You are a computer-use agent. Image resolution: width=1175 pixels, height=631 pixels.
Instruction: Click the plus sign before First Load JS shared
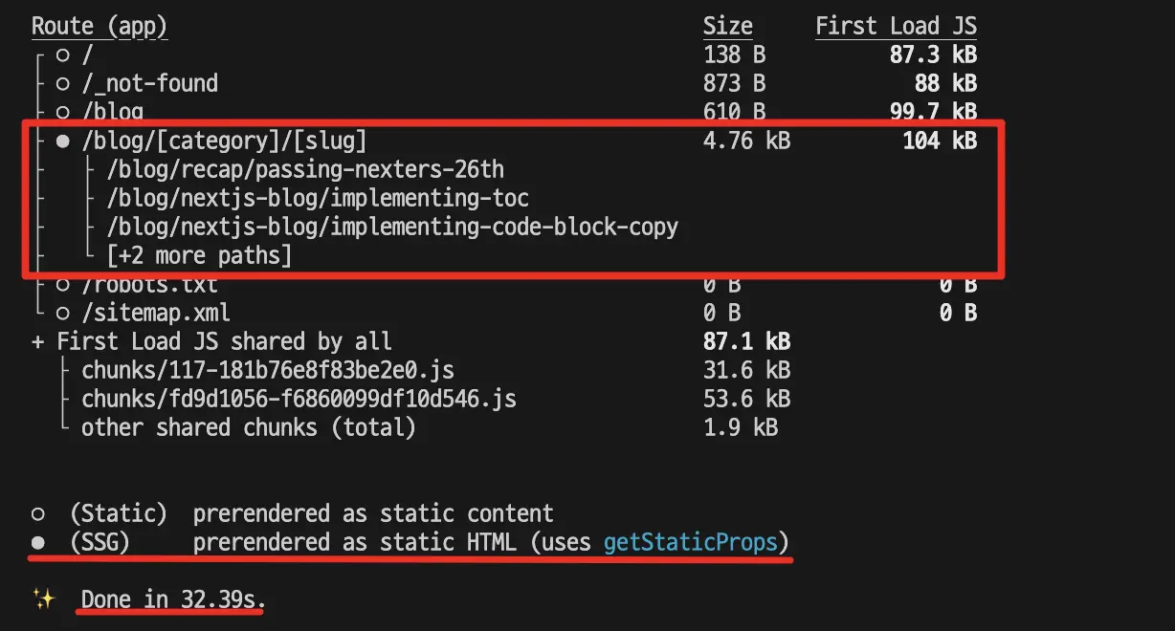38,341
